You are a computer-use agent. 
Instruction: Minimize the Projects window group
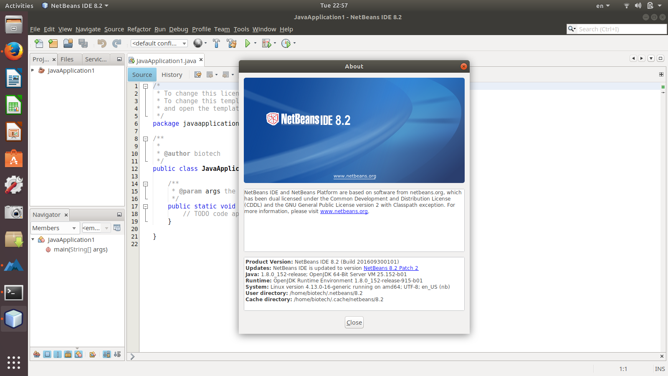point(119,59)
